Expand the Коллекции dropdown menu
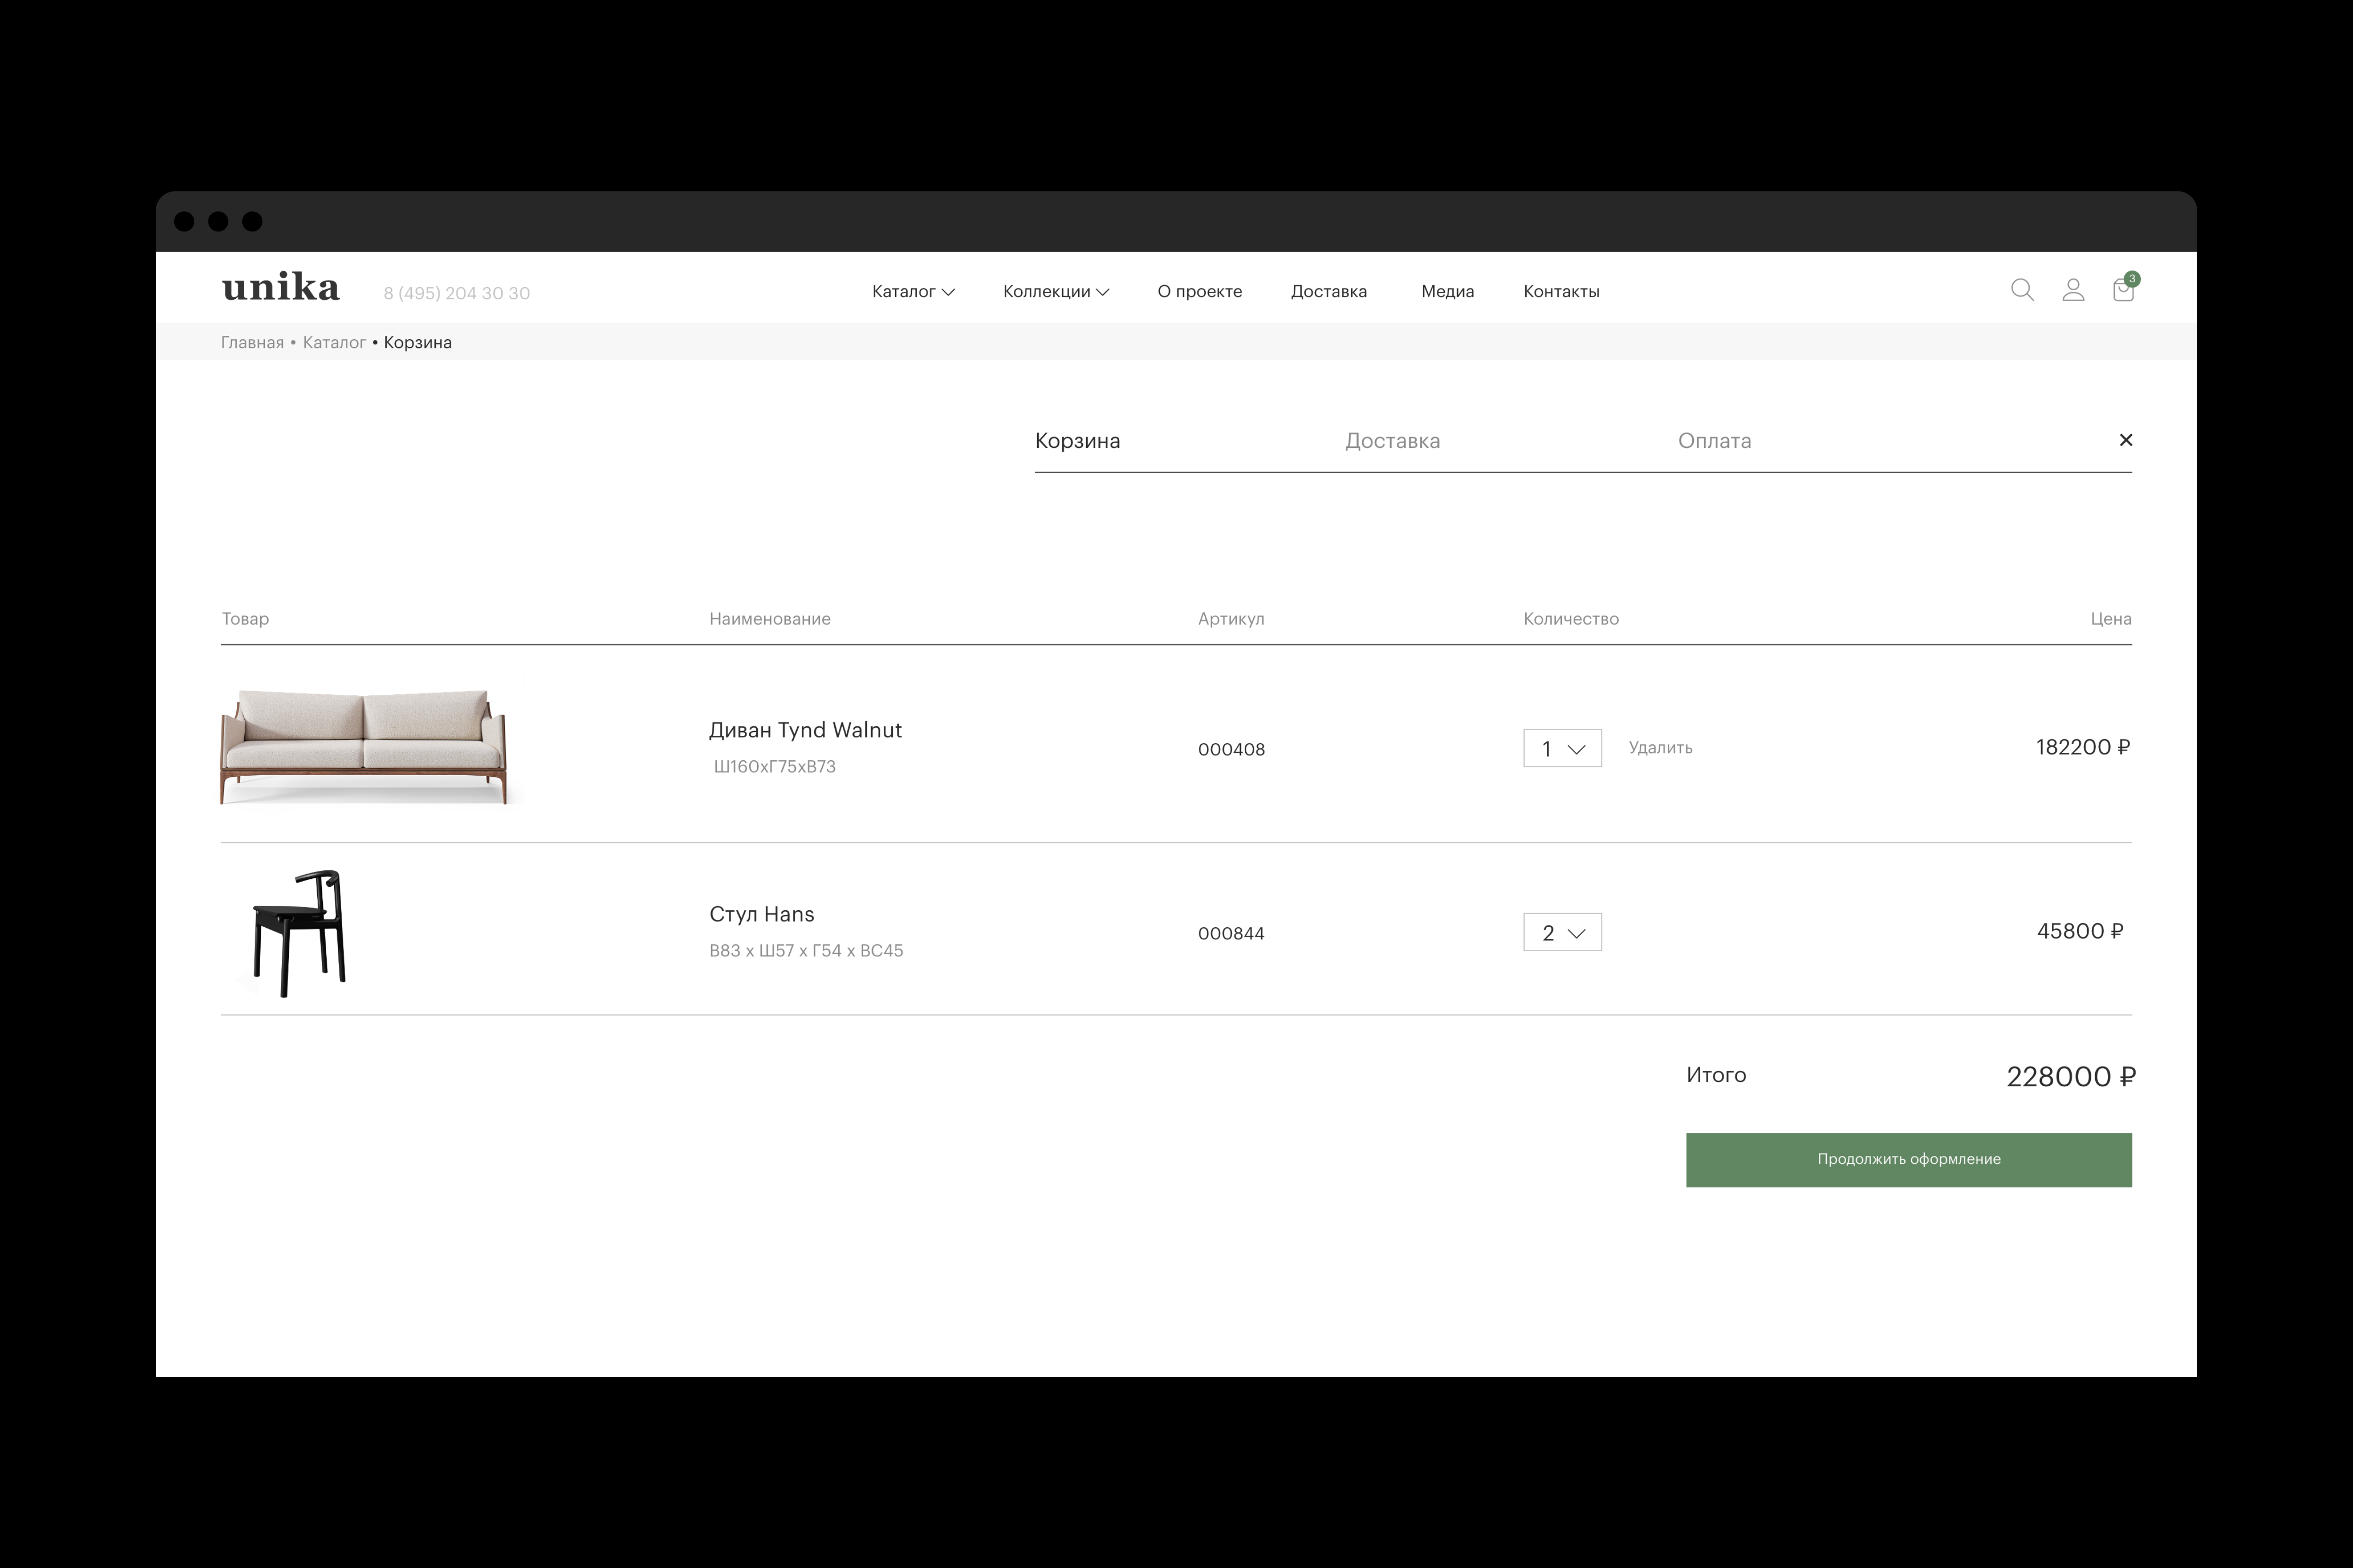This screenshot has height=1568, width=2353. [1056, 292]
